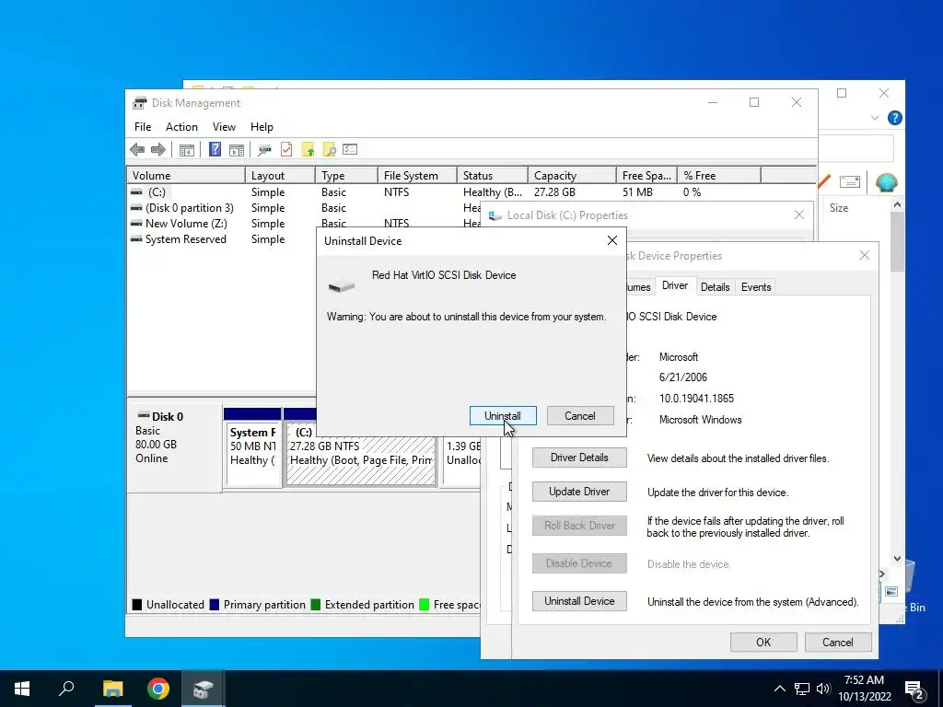943x707 pixels.
Task: Click the network tray icon
Action: click(802, 689)
